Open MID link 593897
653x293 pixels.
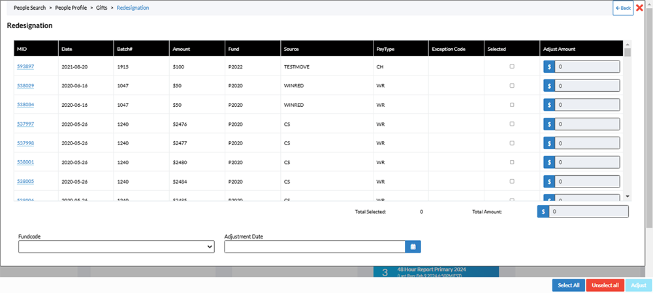pyautogui.click(x=25, y=66)
